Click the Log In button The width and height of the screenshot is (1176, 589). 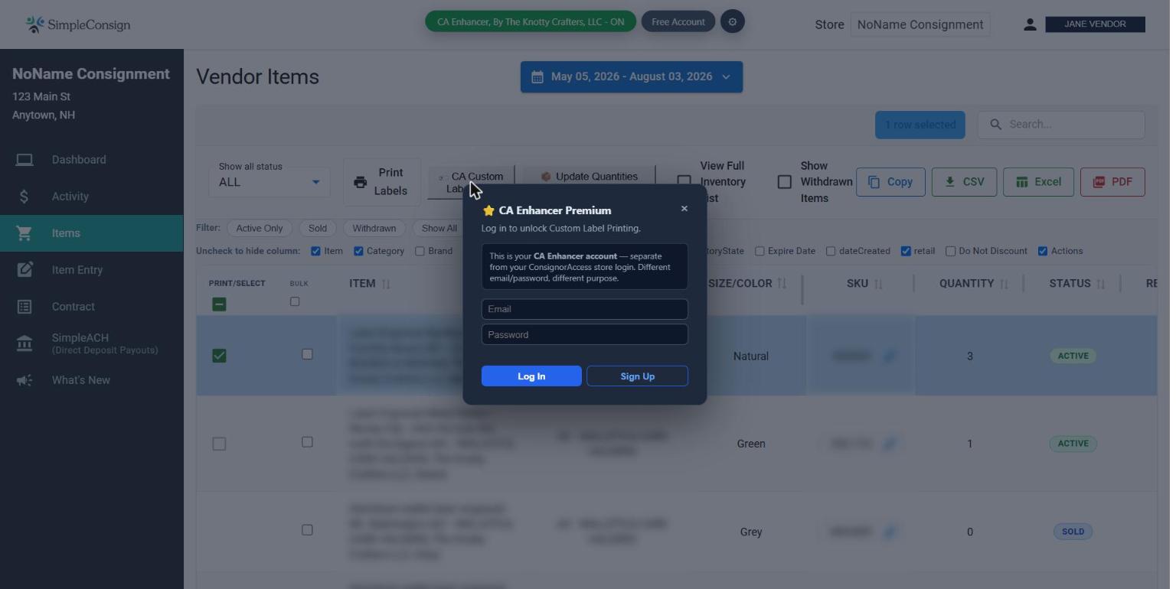[531, 376]
